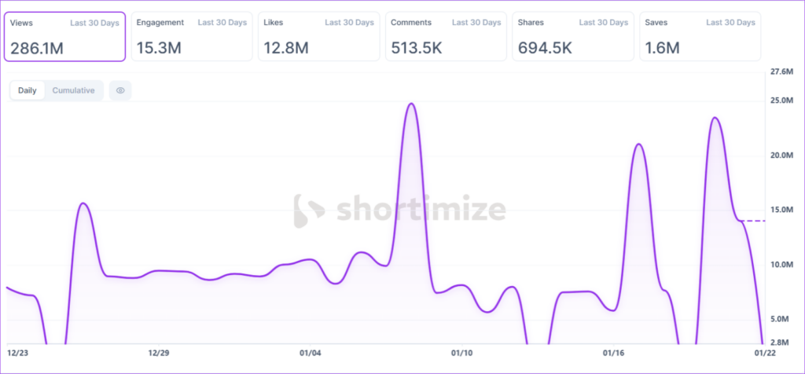805x374 pixels.
Task: Click the 01/04 date on the x-axis
Action: (x=310, y=353)
